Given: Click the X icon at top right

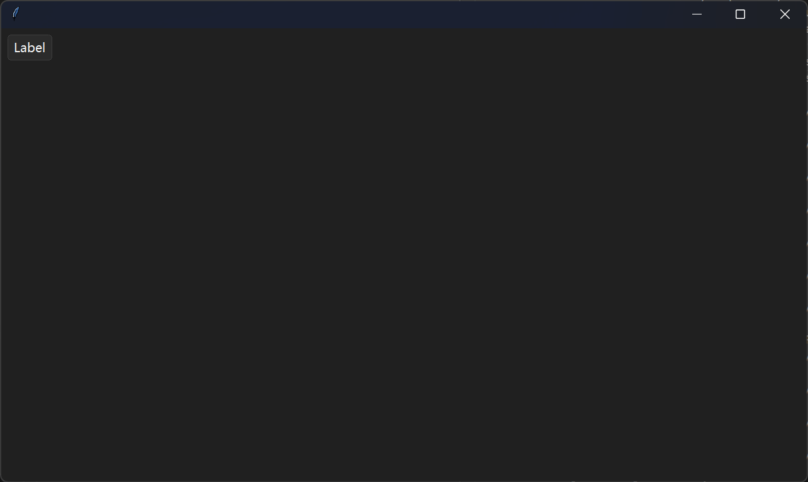Looking at the screenshot, I should click(785, 14).
